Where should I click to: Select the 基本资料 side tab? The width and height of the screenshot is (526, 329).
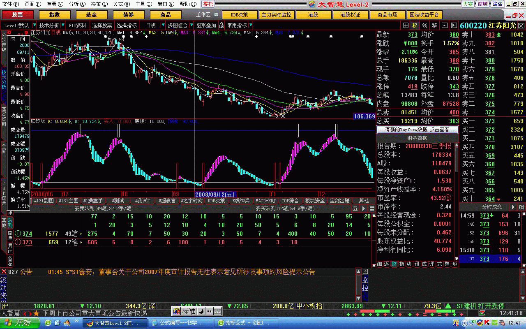3,116
